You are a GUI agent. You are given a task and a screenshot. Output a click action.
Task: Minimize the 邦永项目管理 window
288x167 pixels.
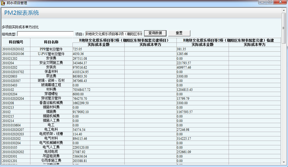coord(262,2)
